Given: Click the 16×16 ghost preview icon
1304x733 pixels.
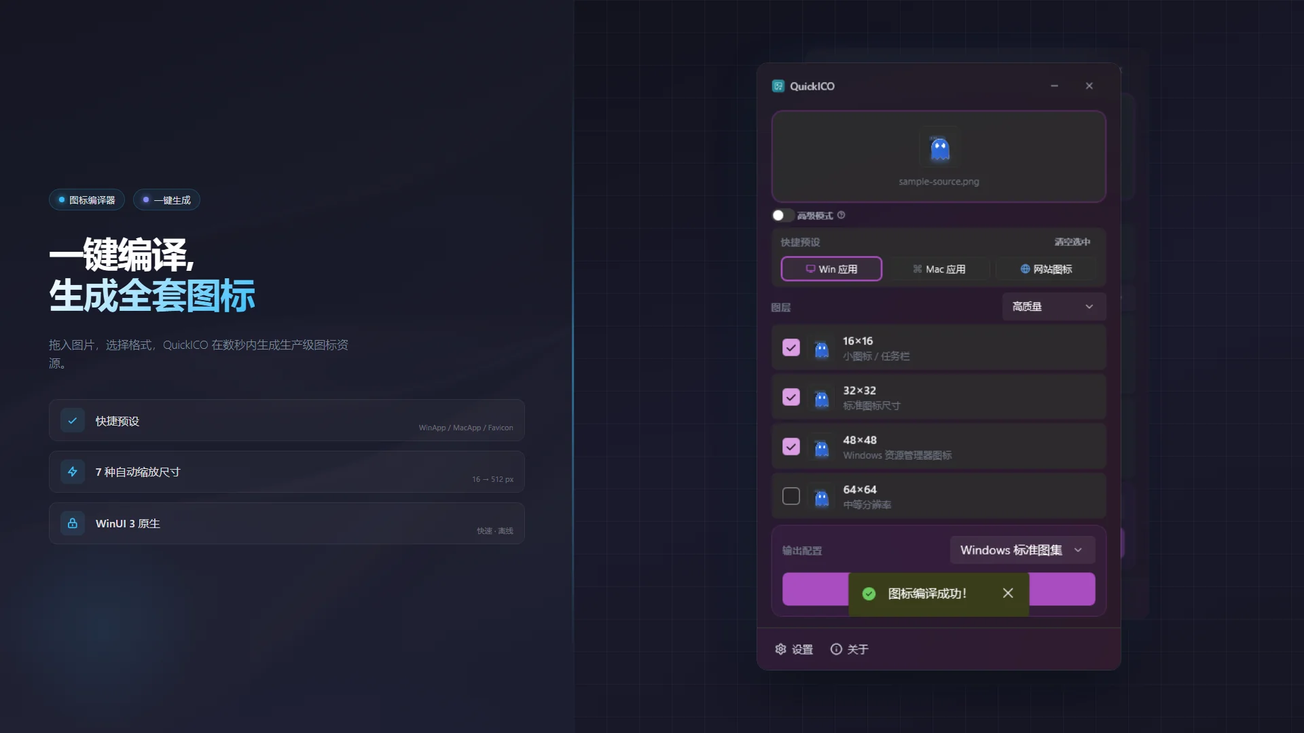Looking at the screenshot, I should [x=822, y=349].
